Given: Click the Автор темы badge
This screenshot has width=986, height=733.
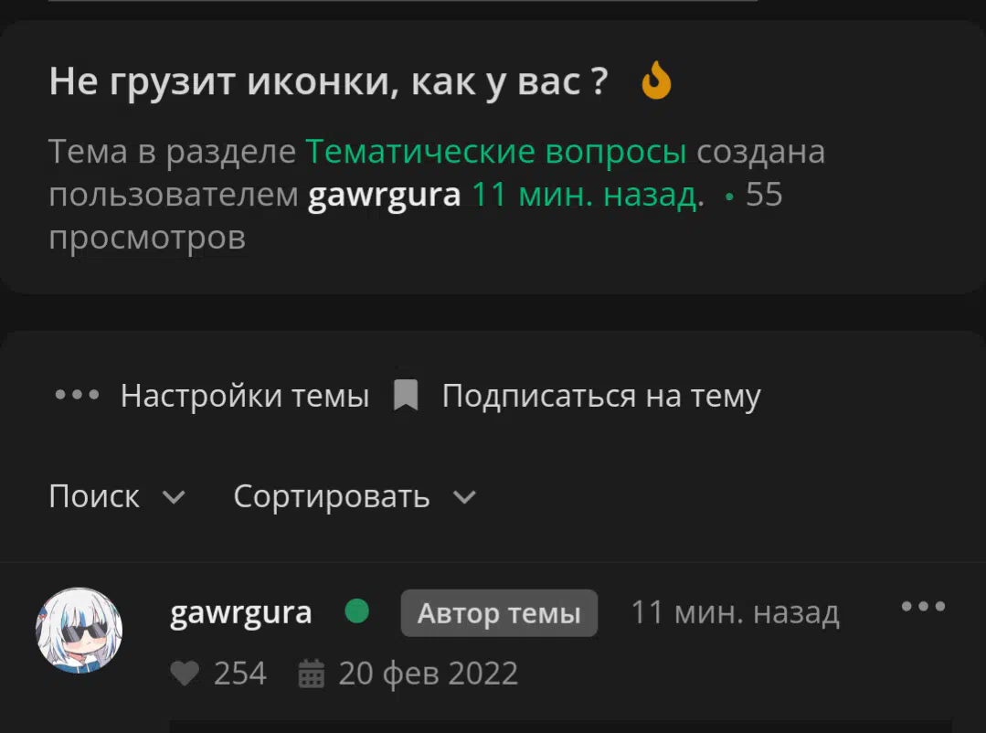Looking at the screenshot, I should click(x=499, y=613).
